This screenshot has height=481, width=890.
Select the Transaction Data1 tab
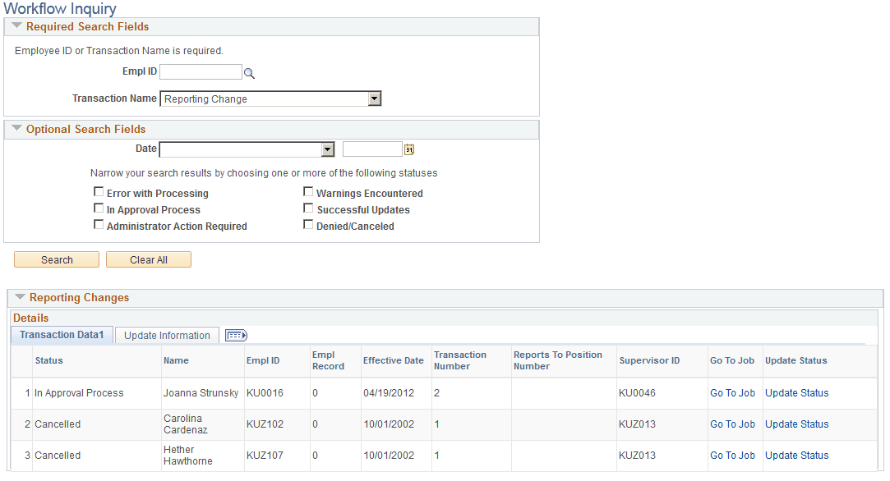click(61, 335)
